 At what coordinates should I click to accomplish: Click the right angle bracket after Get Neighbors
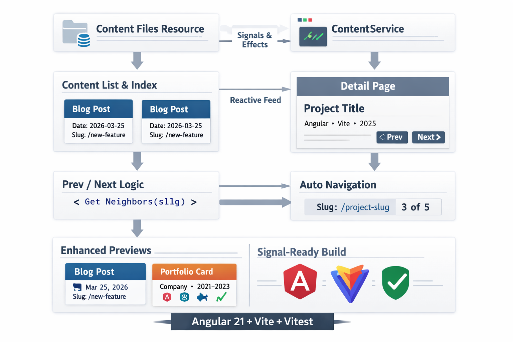point(194,202)
